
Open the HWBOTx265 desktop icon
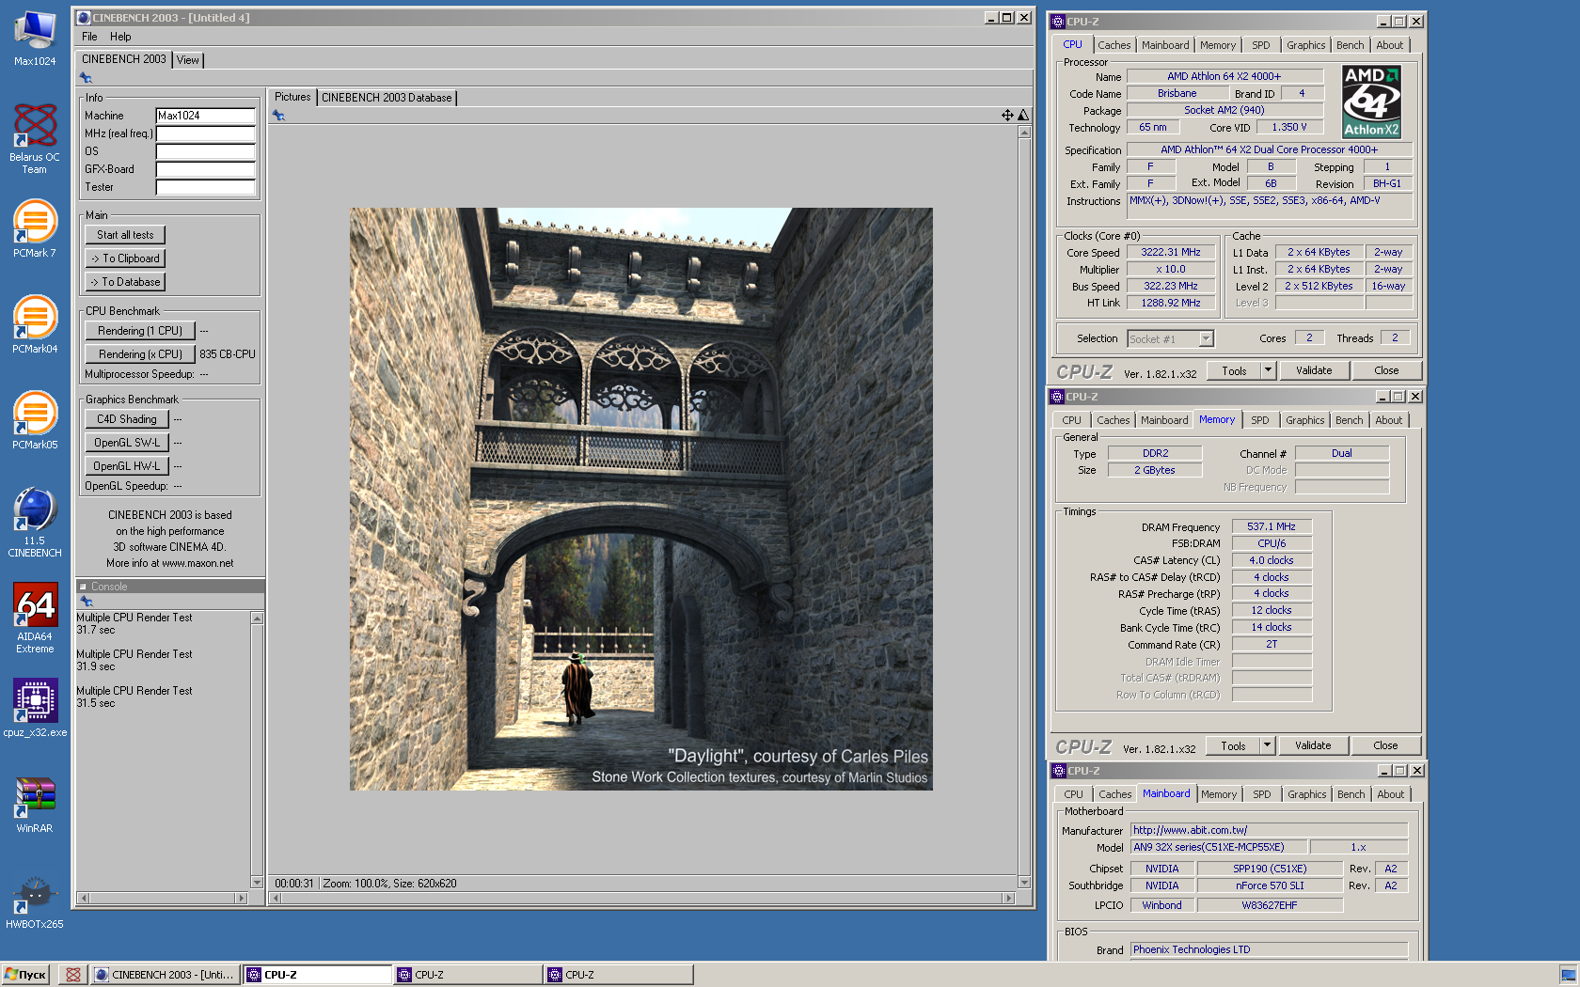tap(35, 902)
